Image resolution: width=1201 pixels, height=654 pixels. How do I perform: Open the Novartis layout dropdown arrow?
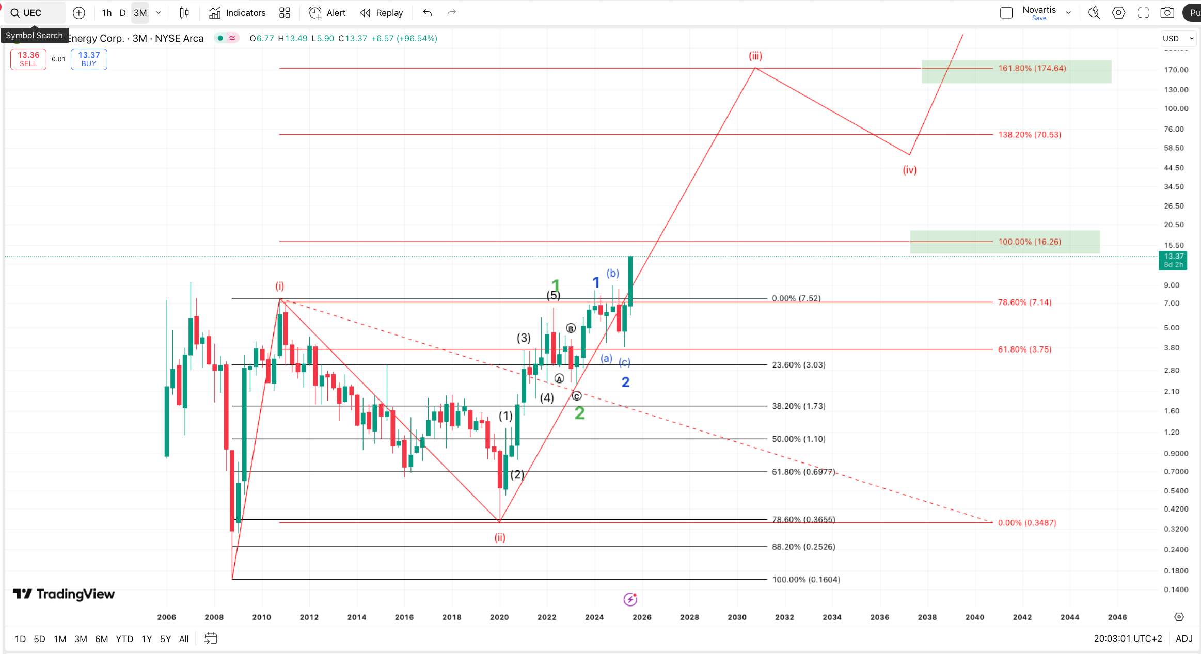click(1068, 13)
